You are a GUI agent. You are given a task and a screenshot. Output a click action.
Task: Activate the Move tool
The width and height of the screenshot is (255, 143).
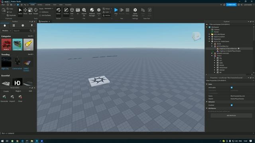point(25,12)
